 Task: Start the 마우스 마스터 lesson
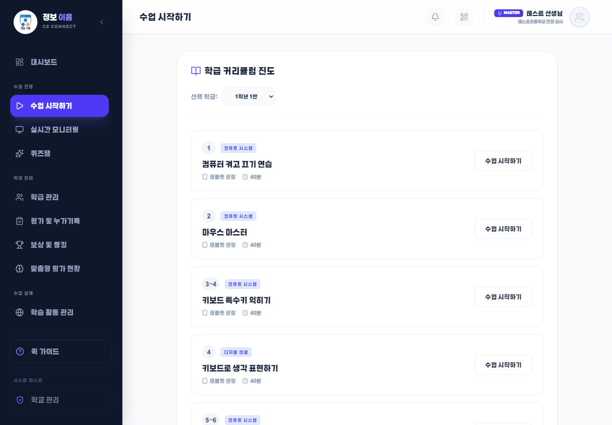(503, 229)
